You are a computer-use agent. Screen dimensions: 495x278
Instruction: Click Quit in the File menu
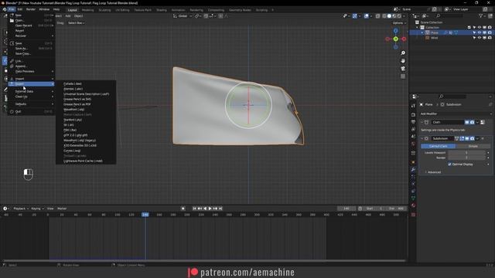tap(31, 111)
